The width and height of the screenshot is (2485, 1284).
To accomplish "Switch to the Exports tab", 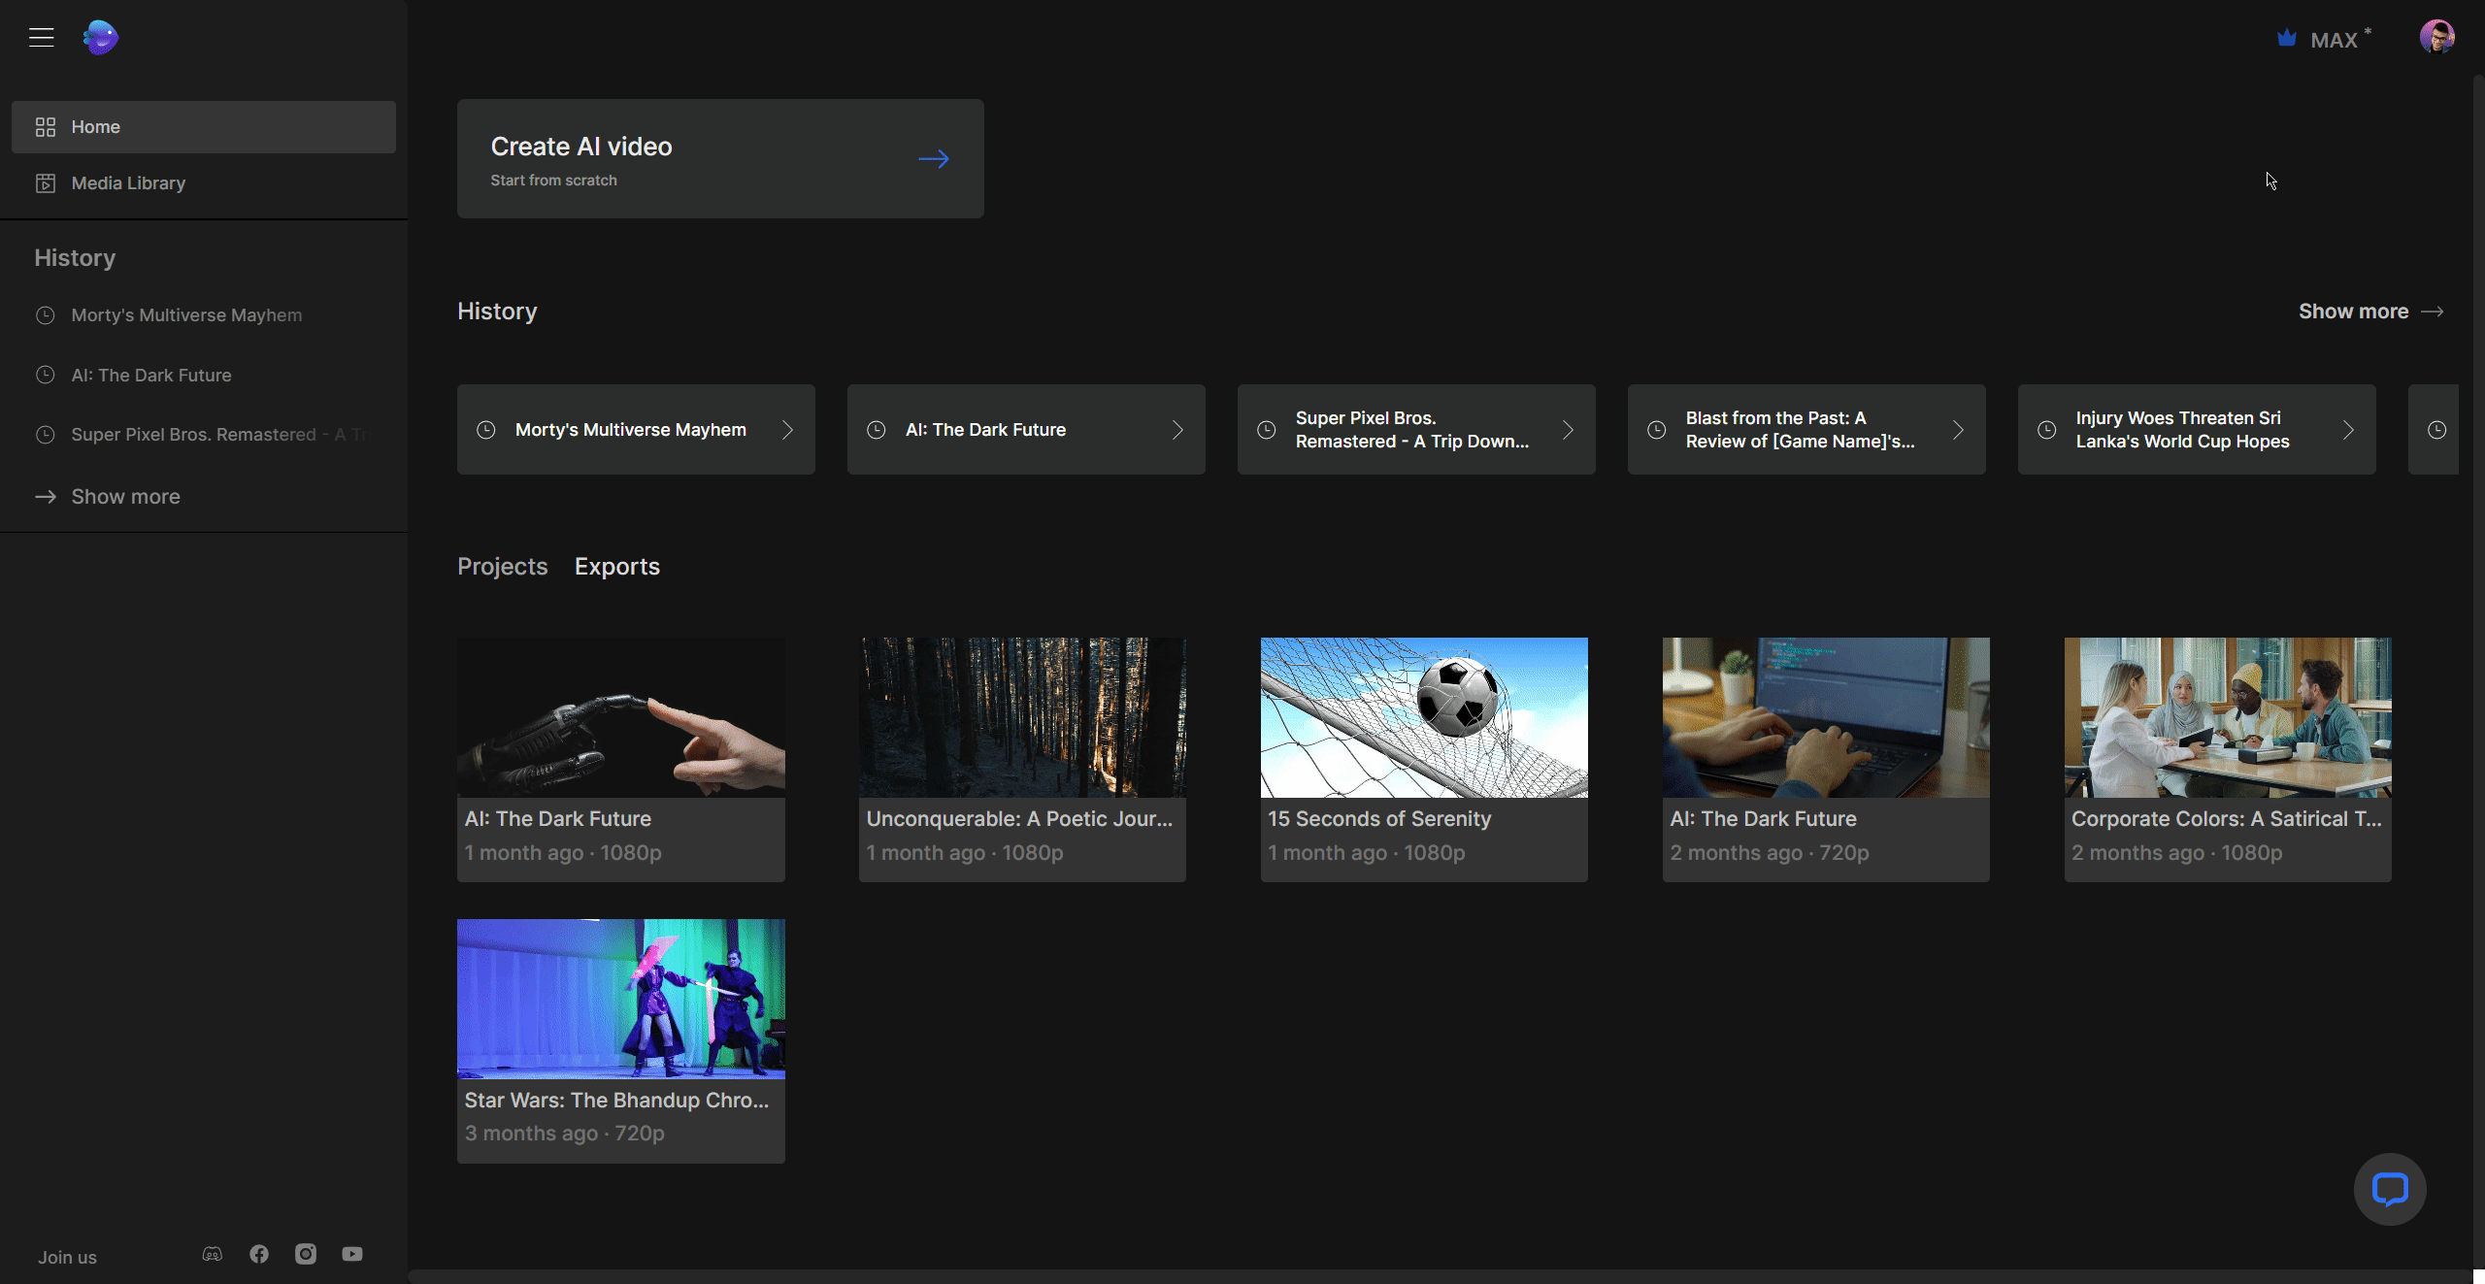I will click(x=617, y=567).
